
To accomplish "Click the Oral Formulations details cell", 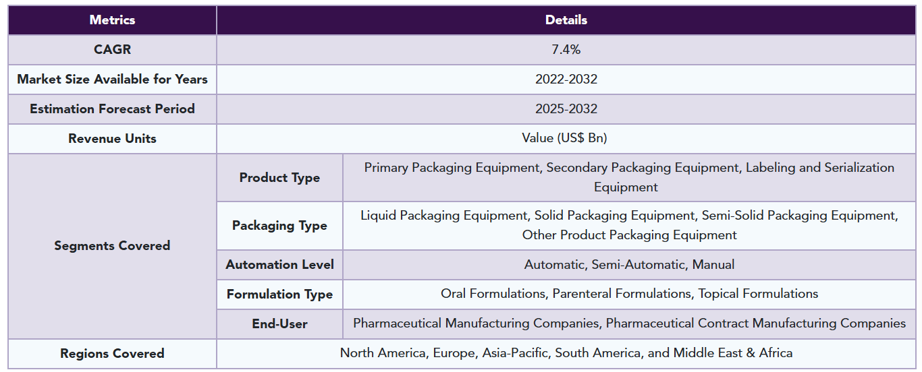I will pyautogui.click(x=629, y=294).
